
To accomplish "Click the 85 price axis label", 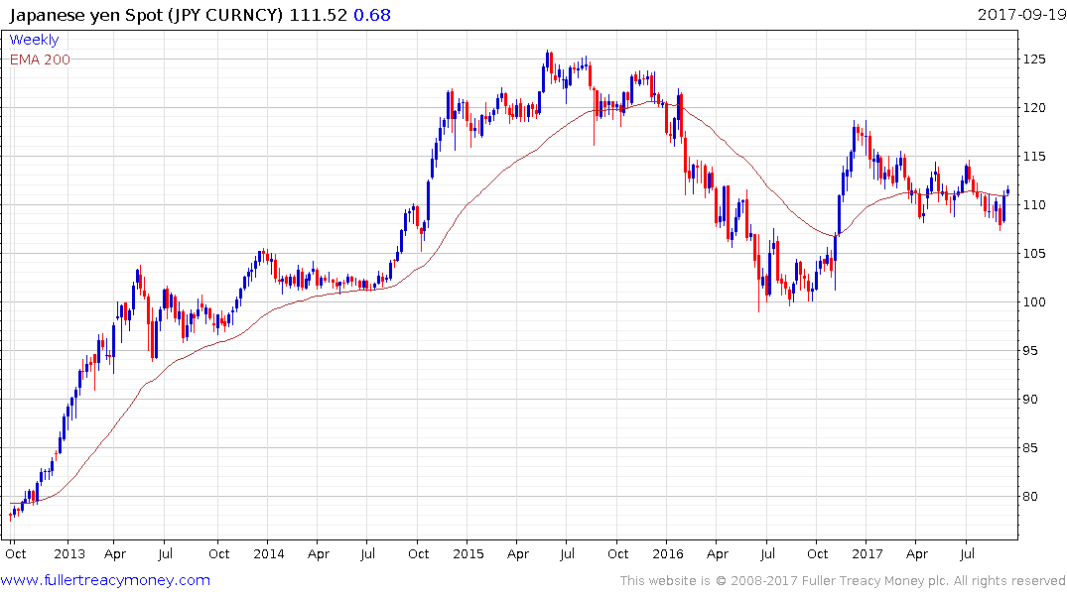I will (1031, 448).
